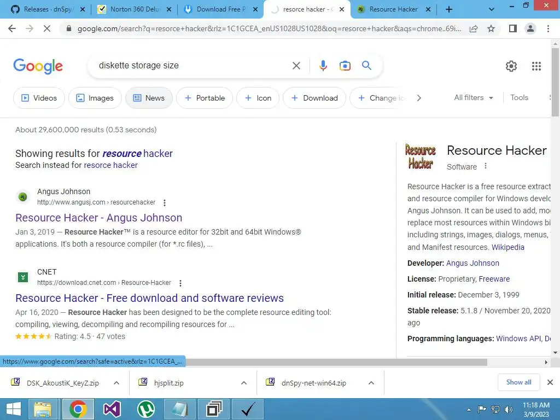Search instead for resorce hacker
Viewport: 560px width, 420px height.
point(110,165)
